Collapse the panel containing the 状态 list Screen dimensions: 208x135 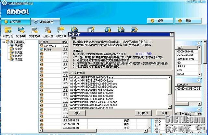click(x=199, y=43)
